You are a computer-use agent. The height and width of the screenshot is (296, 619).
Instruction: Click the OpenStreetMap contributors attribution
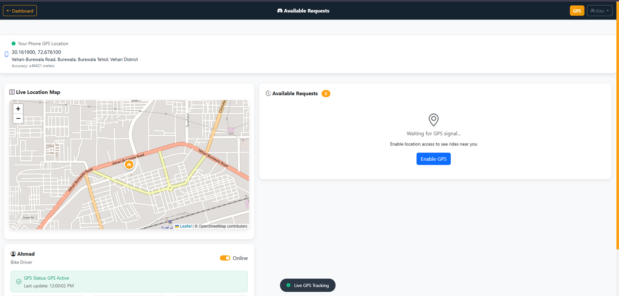point(221,226)
